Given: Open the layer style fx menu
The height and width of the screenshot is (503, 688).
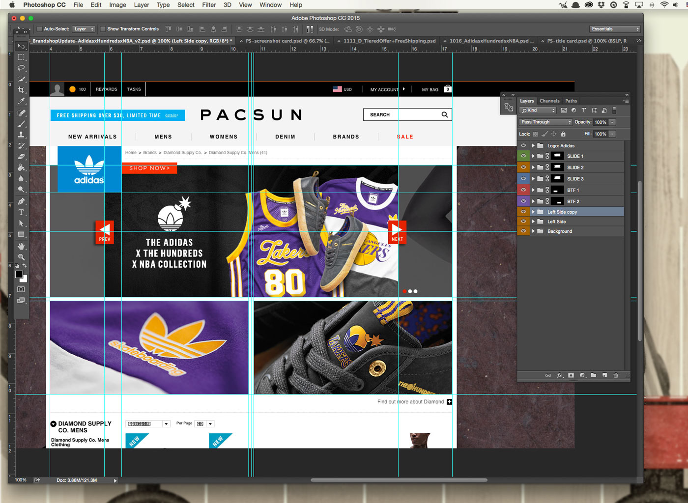Looking at the screenshot, I should (x=560, y=375).
